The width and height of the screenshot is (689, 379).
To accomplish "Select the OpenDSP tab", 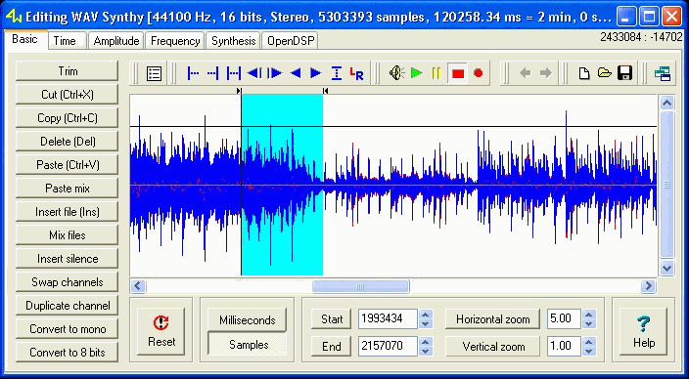I will [290, 41].
